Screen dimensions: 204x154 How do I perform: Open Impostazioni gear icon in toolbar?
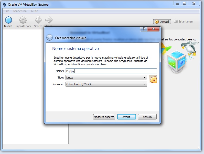coord(23,20)
